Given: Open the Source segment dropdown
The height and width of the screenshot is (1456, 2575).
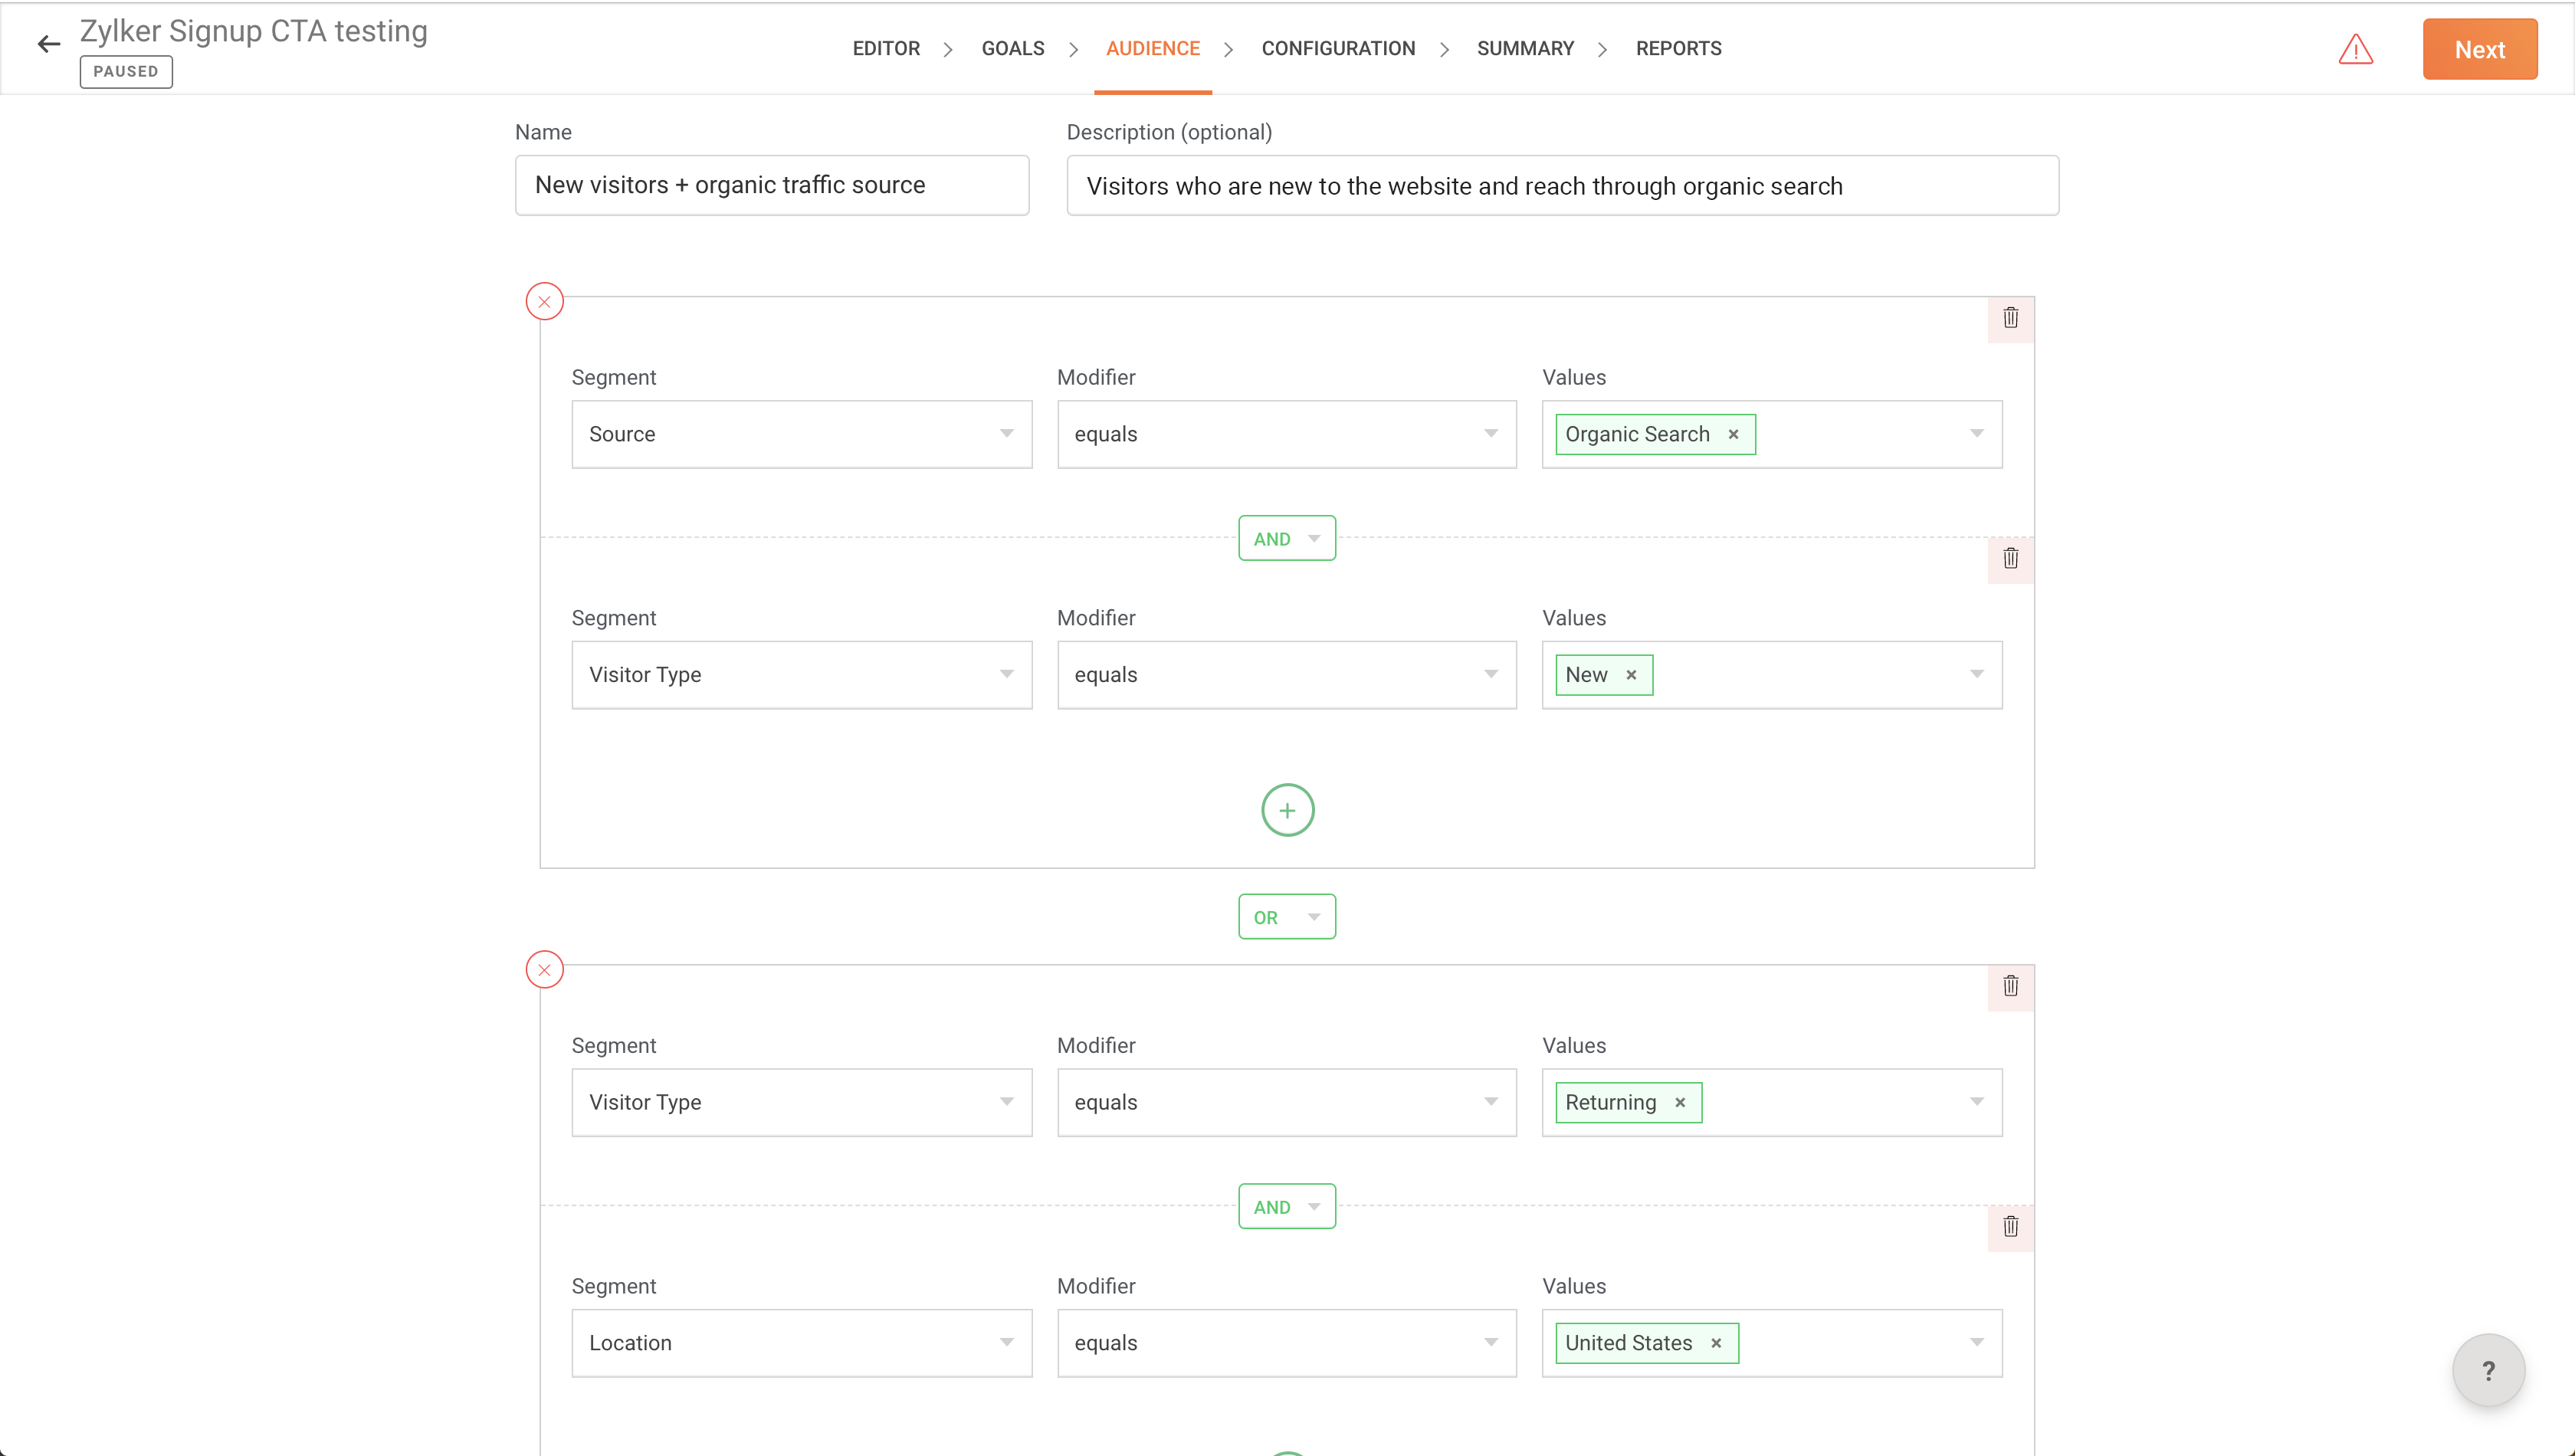Looking at the screenshot, I should [801, 434].
